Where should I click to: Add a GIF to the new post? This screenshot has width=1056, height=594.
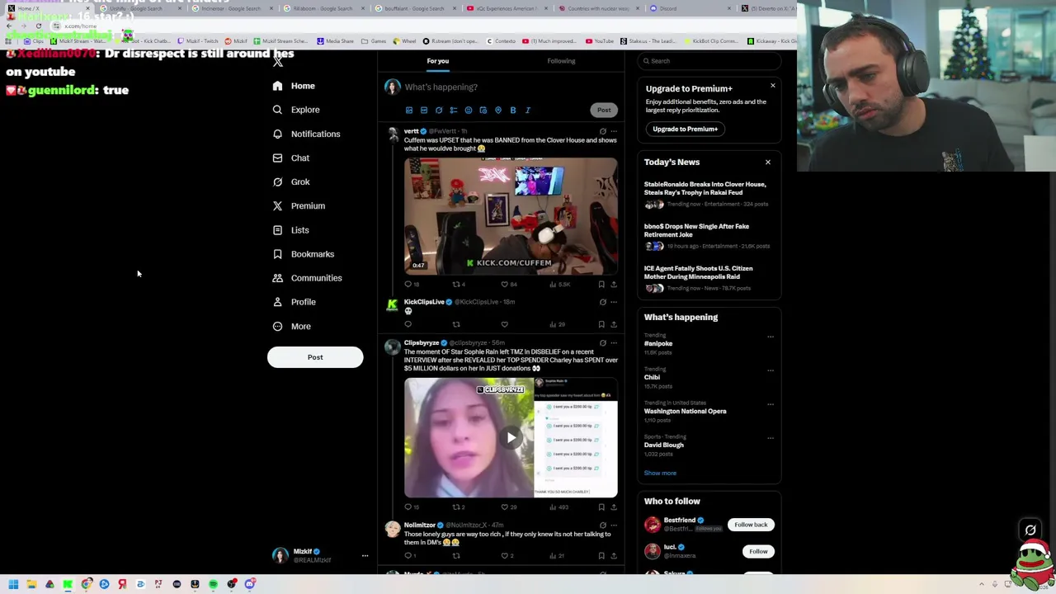(x=424, y=110)
